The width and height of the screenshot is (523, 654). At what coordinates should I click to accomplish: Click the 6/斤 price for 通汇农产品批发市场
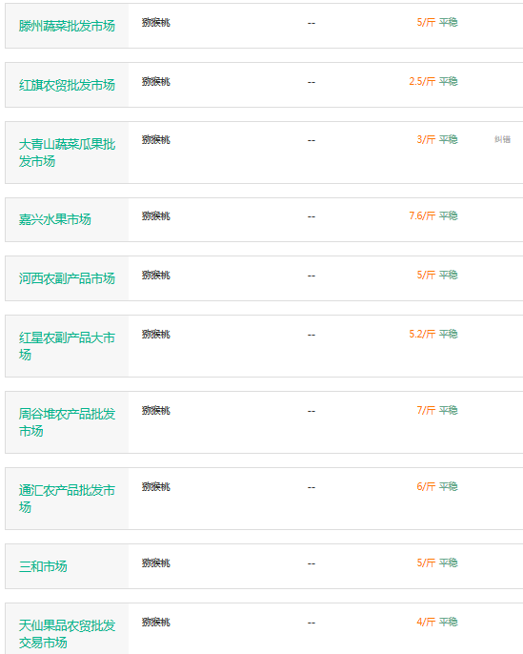click(426, 487)
